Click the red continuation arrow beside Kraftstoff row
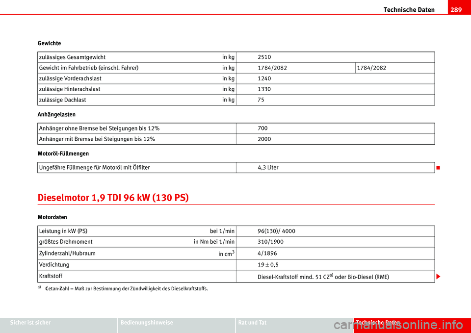 [439, 276]
